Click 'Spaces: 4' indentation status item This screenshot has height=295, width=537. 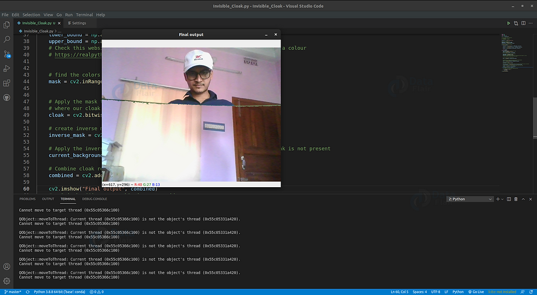pyautogui.click(x=420, y=292)
